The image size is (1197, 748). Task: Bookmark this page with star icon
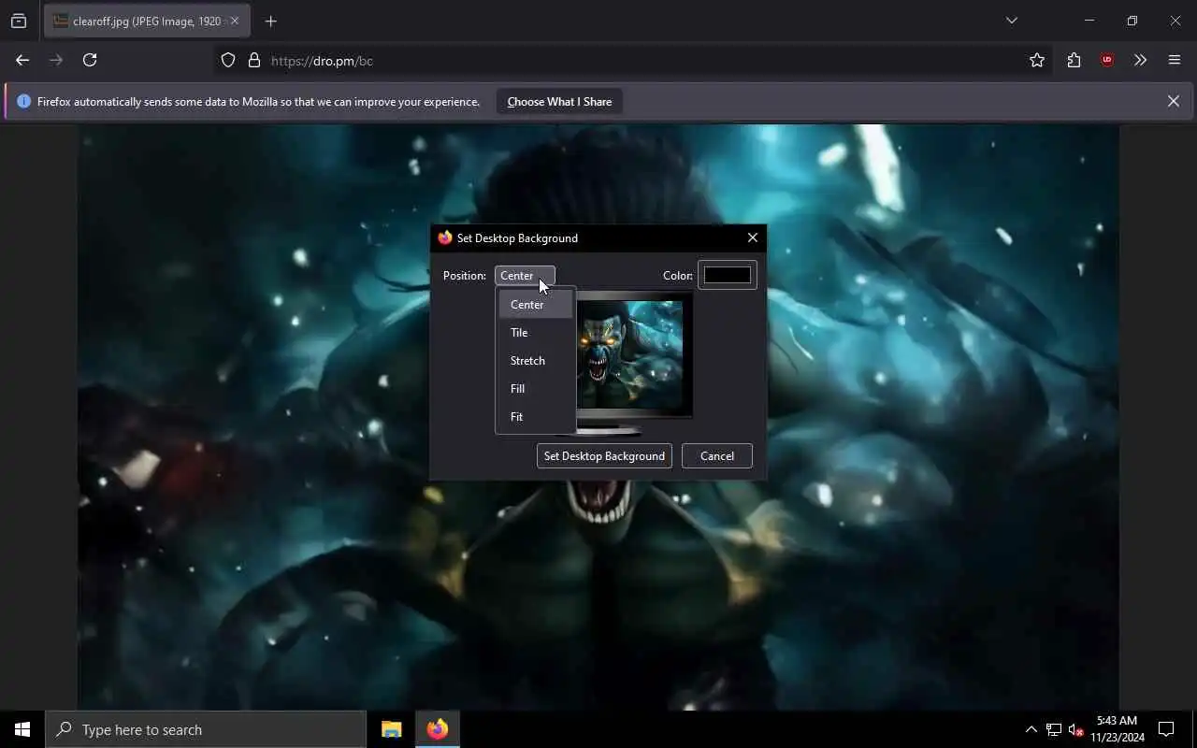(x=1037, y=60)
